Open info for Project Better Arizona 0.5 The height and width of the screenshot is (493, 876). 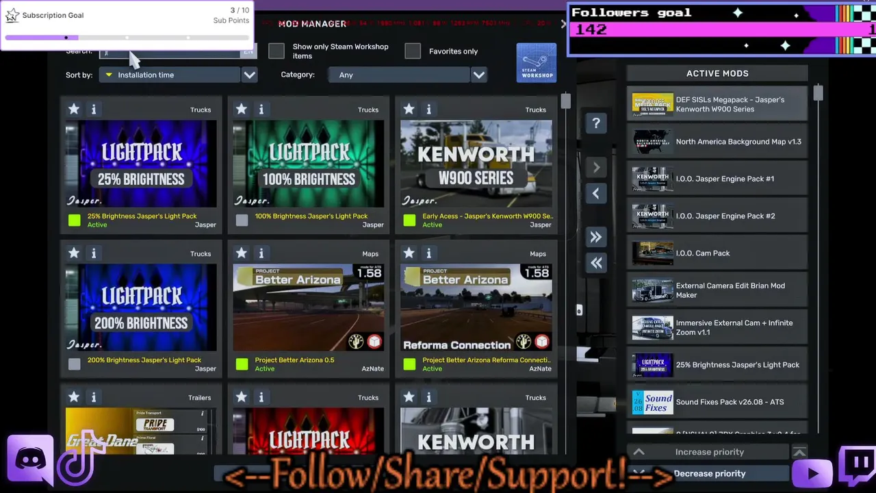[x=261, y=253]
